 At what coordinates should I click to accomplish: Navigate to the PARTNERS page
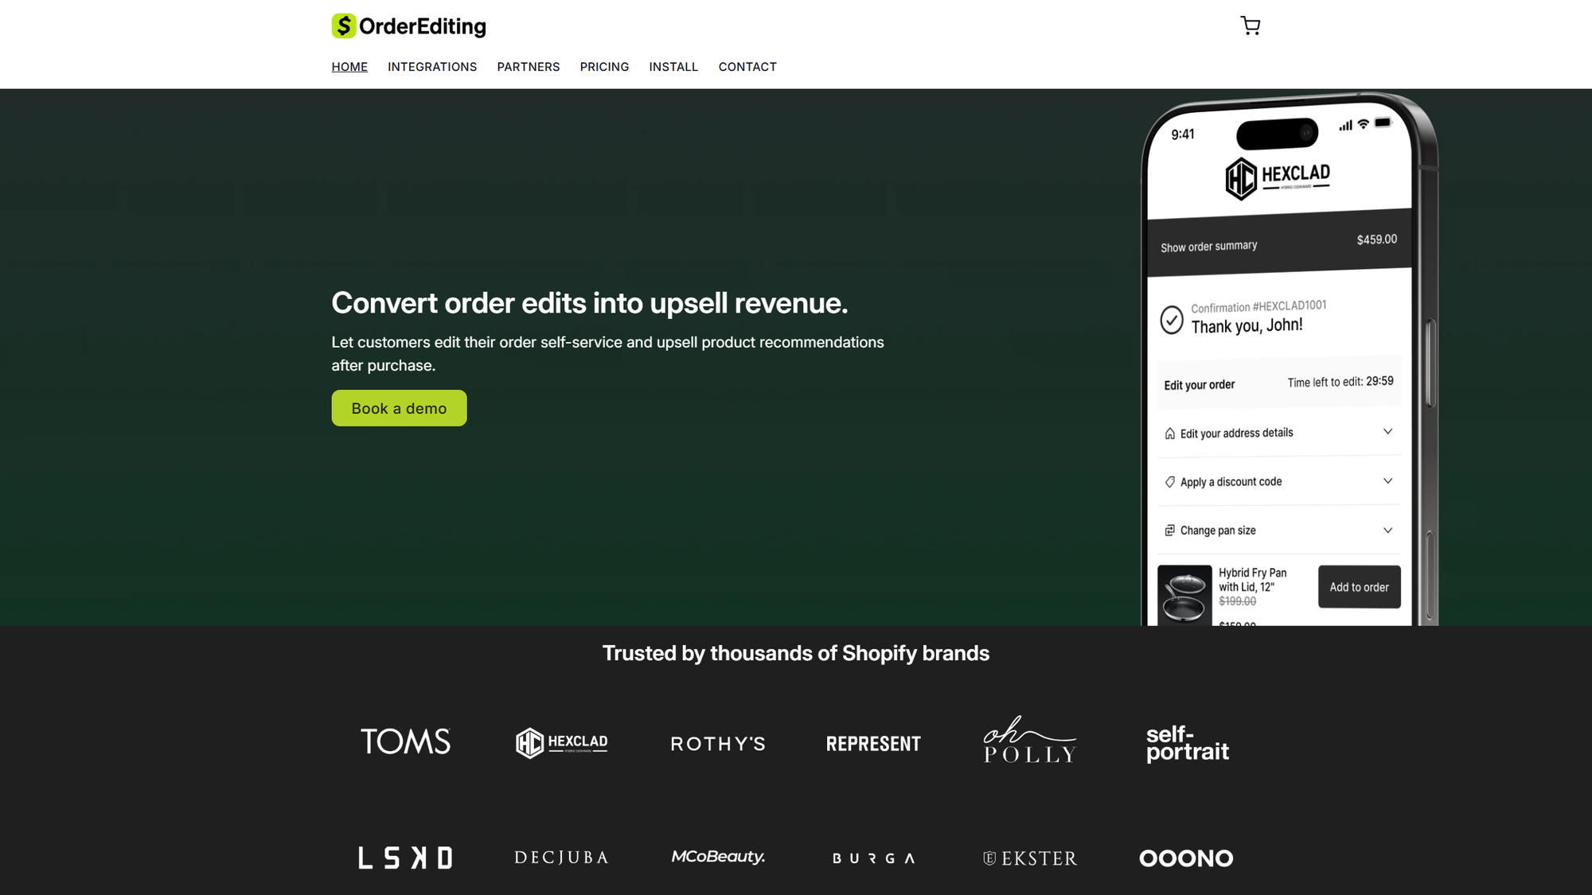[x=528, y=67]
